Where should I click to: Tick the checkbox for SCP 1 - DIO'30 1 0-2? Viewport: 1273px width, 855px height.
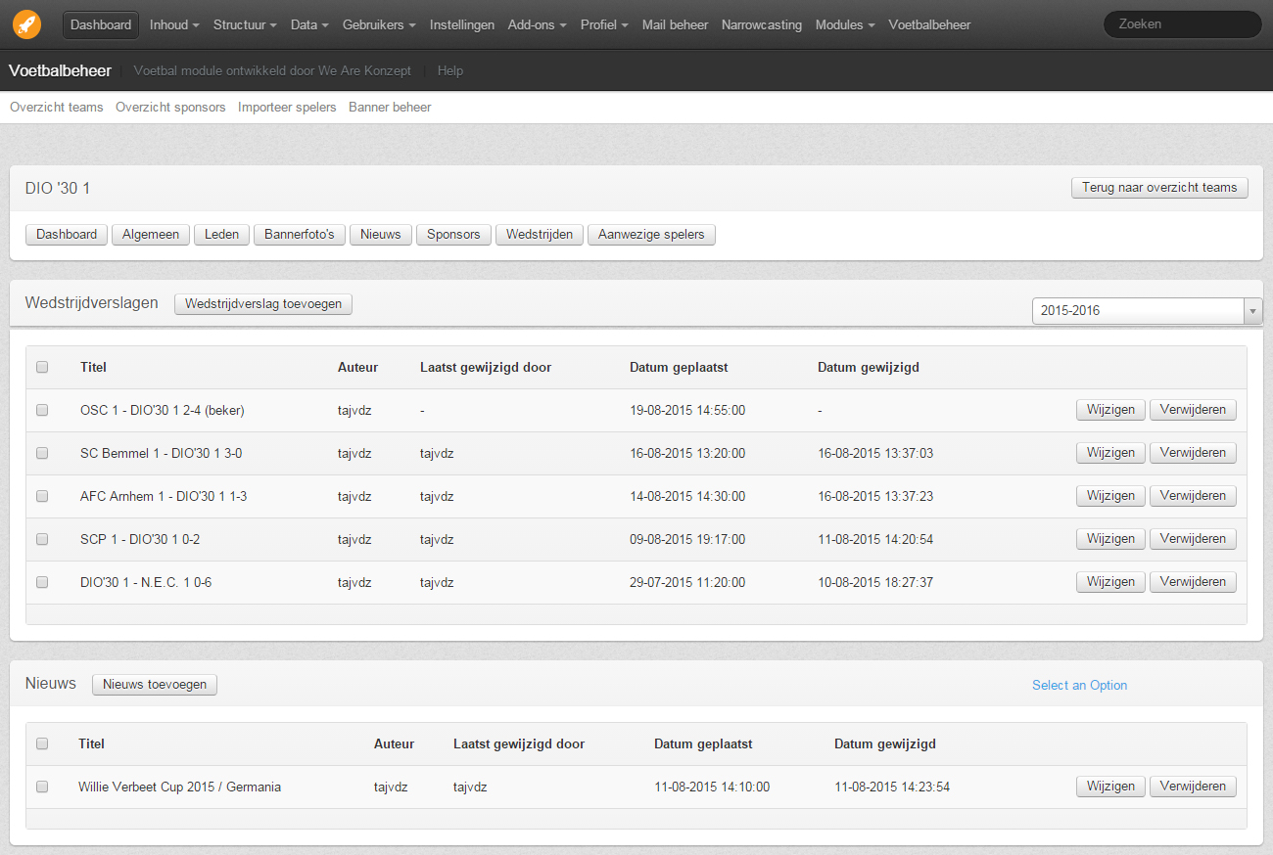click(x=42, y=539)
